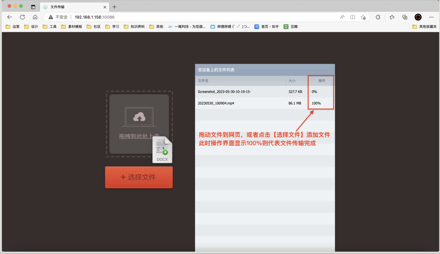
Task: Click the browser back navigation arrow
Action: [9, 17]
